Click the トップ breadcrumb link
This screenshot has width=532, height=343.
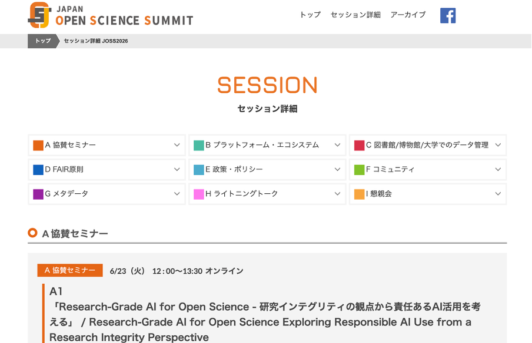point(43,41)
